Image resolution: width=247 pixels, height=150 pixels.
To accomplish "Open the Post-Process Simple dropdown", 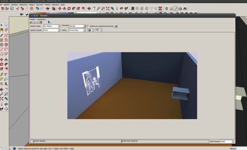I will point(227,142).
